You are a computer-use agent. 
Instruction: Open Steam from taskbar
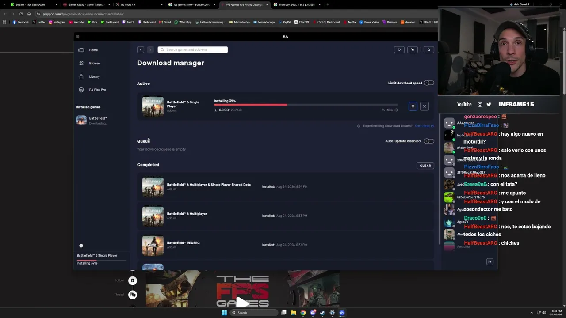322,313
